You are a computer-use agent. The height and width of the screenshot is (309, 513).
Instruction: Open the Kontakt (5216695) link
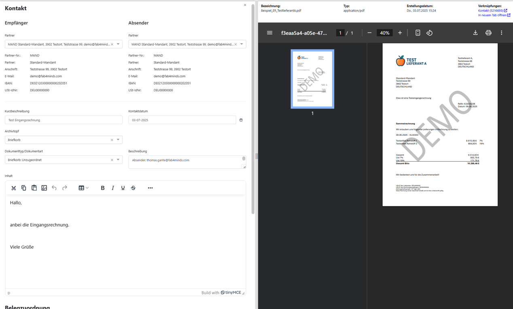click(491, 11)
